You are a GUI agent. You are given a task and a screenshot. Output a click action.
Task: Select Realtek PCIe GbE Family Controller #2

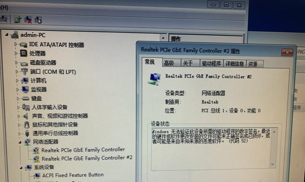(87, 158)
